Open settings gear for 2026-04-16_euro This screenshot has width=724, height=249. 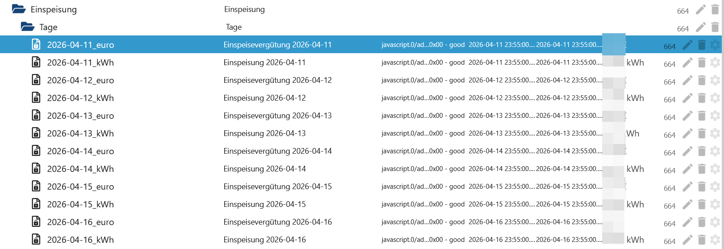point(715,222)
